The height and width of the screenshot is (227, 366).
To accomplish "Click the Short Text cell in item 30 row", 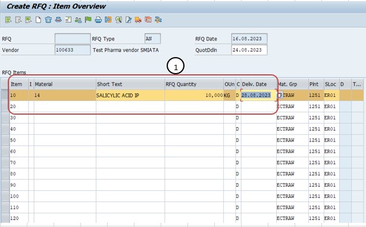I will [x=130, y=118].
